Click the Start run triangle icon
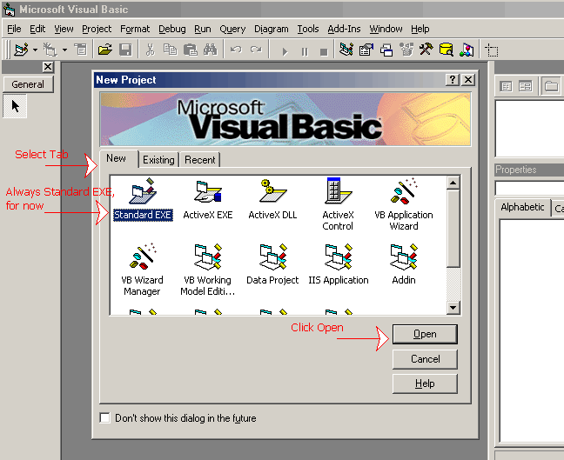This screenshot has width=564, height=460. click(x=285, y=51)
